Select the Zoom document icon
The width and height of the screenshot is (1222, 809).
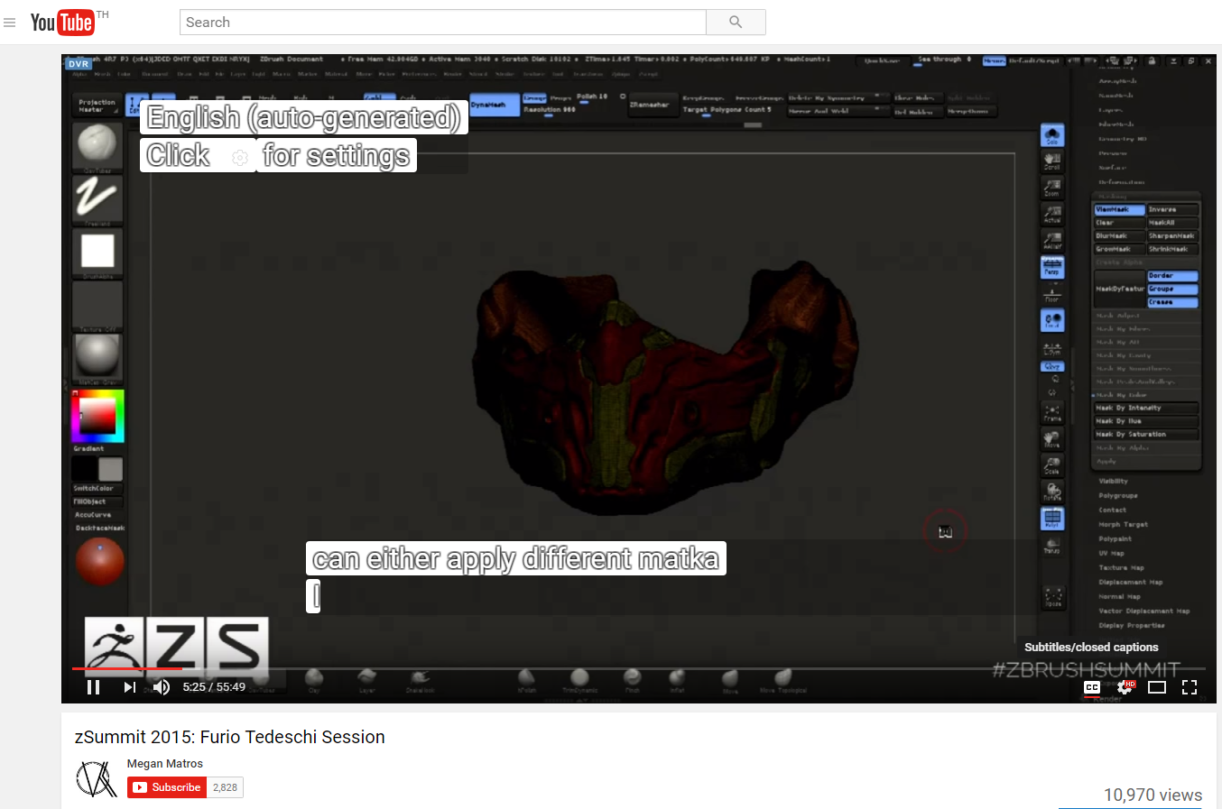1052,188
